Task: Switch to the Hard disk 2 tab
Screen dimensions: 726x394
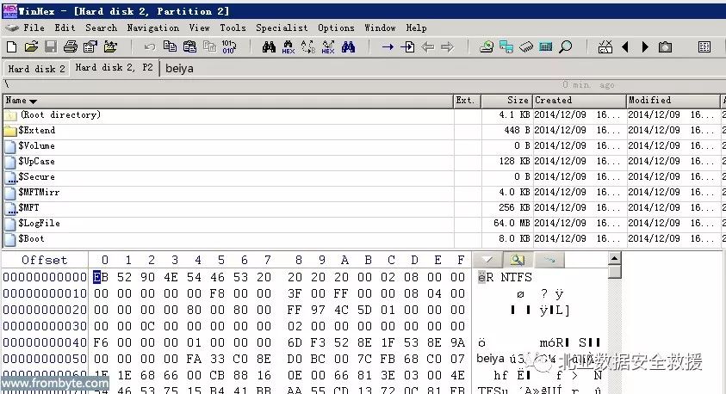Action: pos(36,69)
